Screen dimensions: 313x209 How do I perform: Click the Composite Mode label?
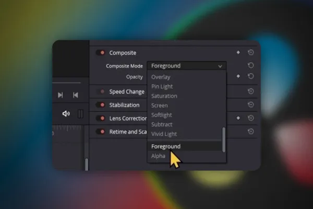(124, 66)
